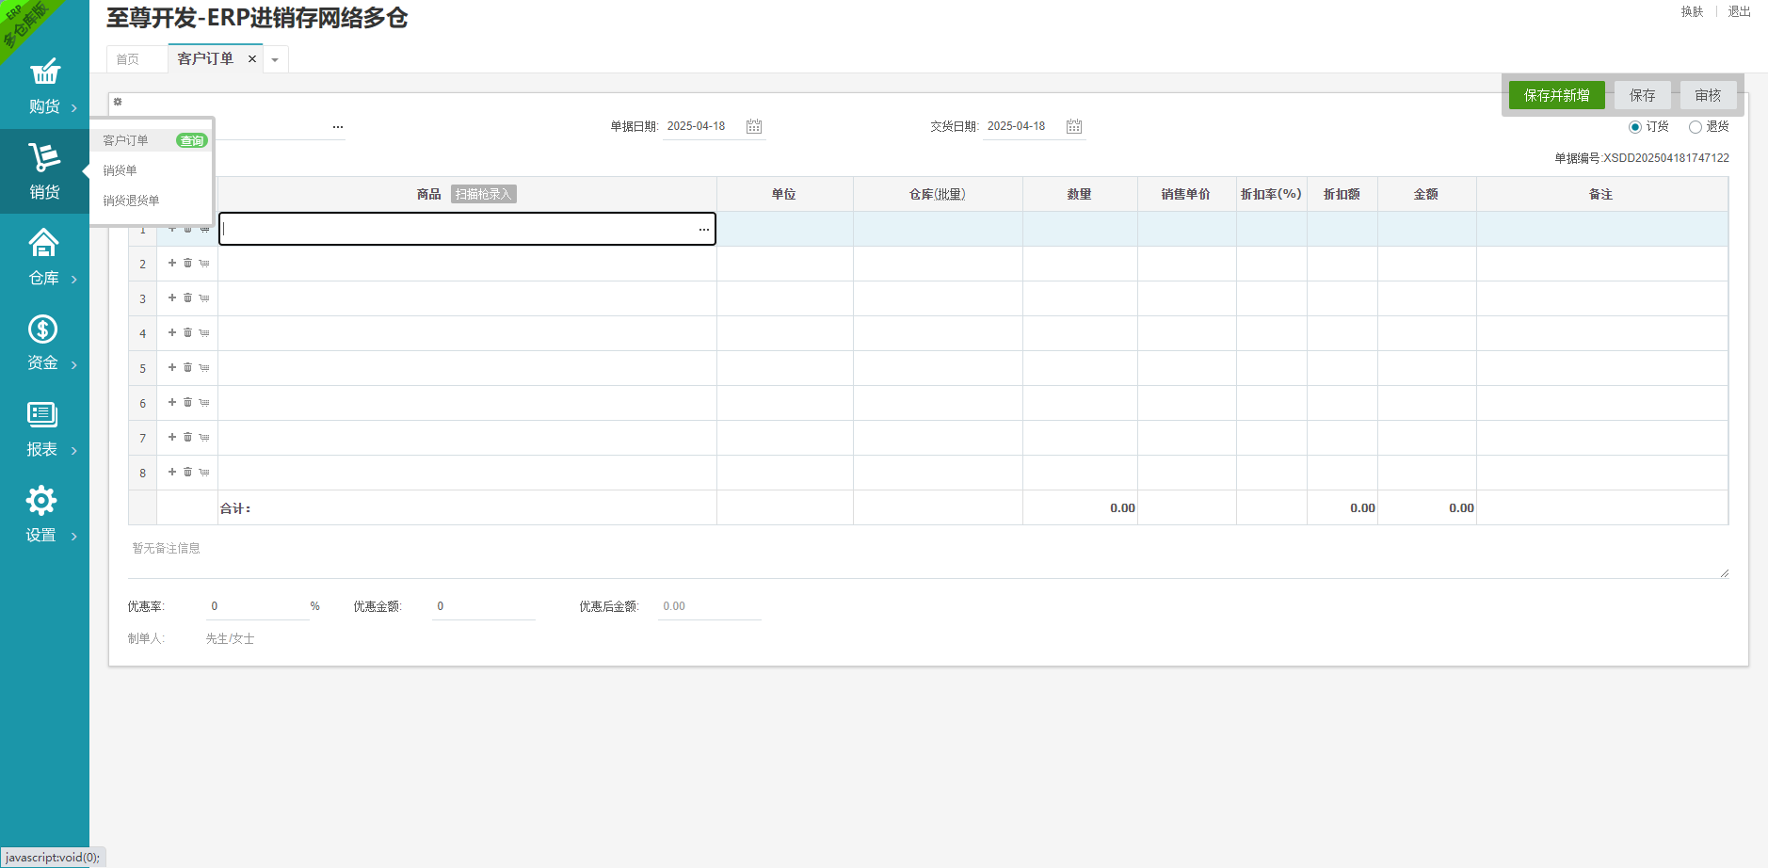Expand the 报表 submenu chevron
The height and width of the screenshot is (868, 1768).
click(74, 451)
